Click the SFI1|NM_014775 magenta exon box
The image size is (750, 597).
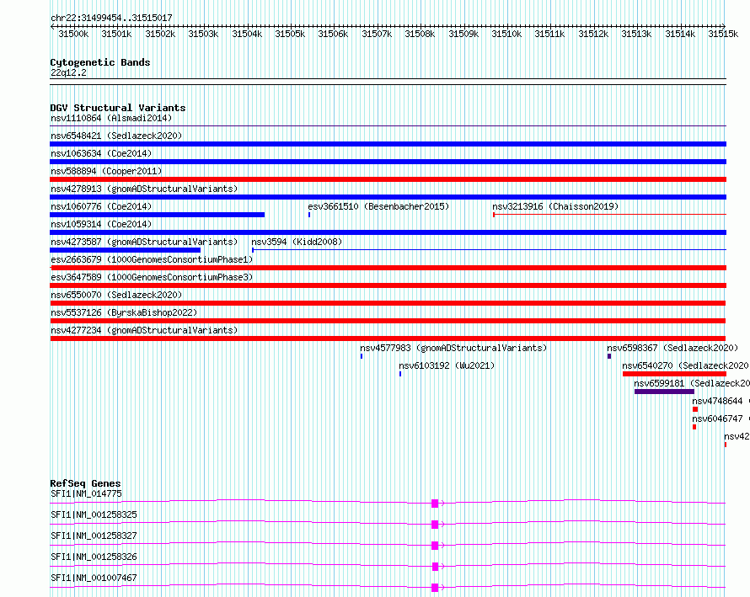pyautogui.click(x=435, y=504)
